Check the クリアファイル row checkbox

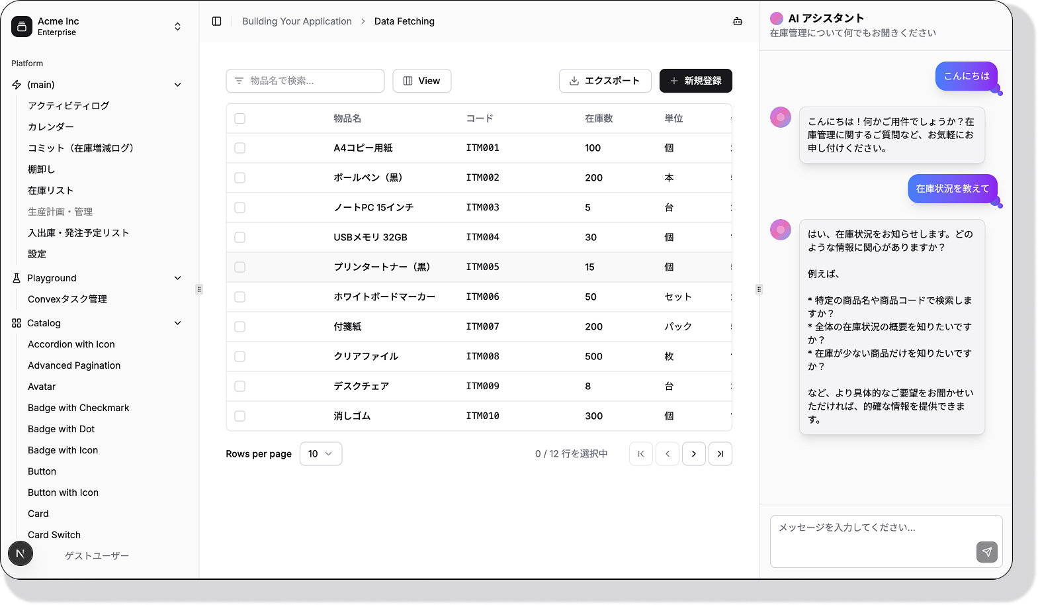tap(239, 357)
